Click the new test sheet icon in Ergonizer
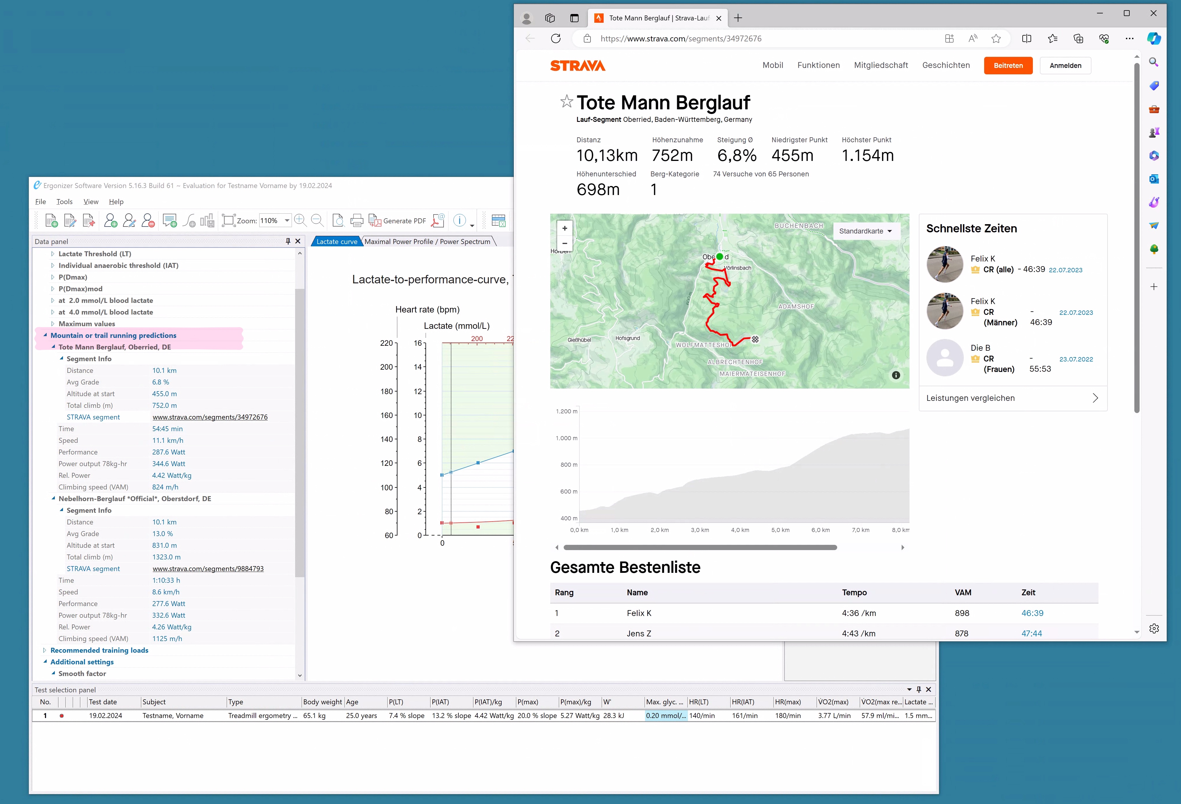The image size is (1181, 804). [51, 220]
